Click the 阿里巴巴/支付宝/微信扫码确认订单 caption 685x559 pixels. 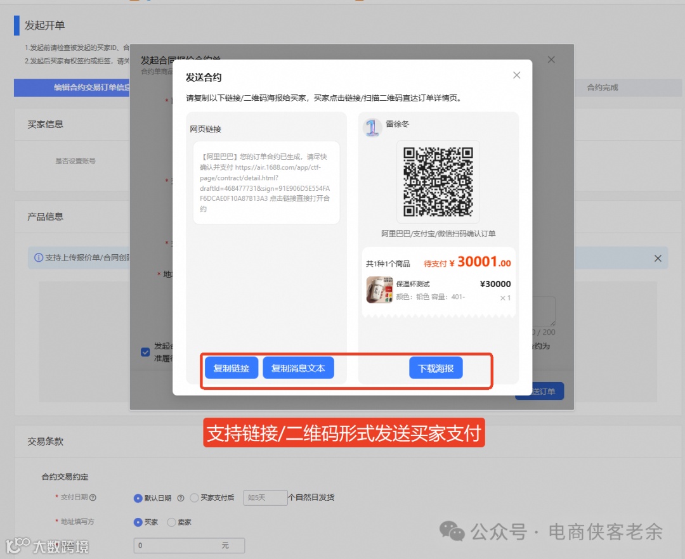click(438, 233)
